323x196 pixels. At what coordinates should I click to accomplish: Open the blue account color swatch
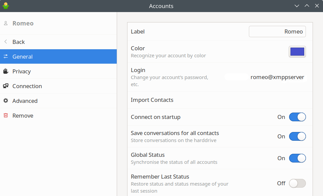click(x=297, y=52)
